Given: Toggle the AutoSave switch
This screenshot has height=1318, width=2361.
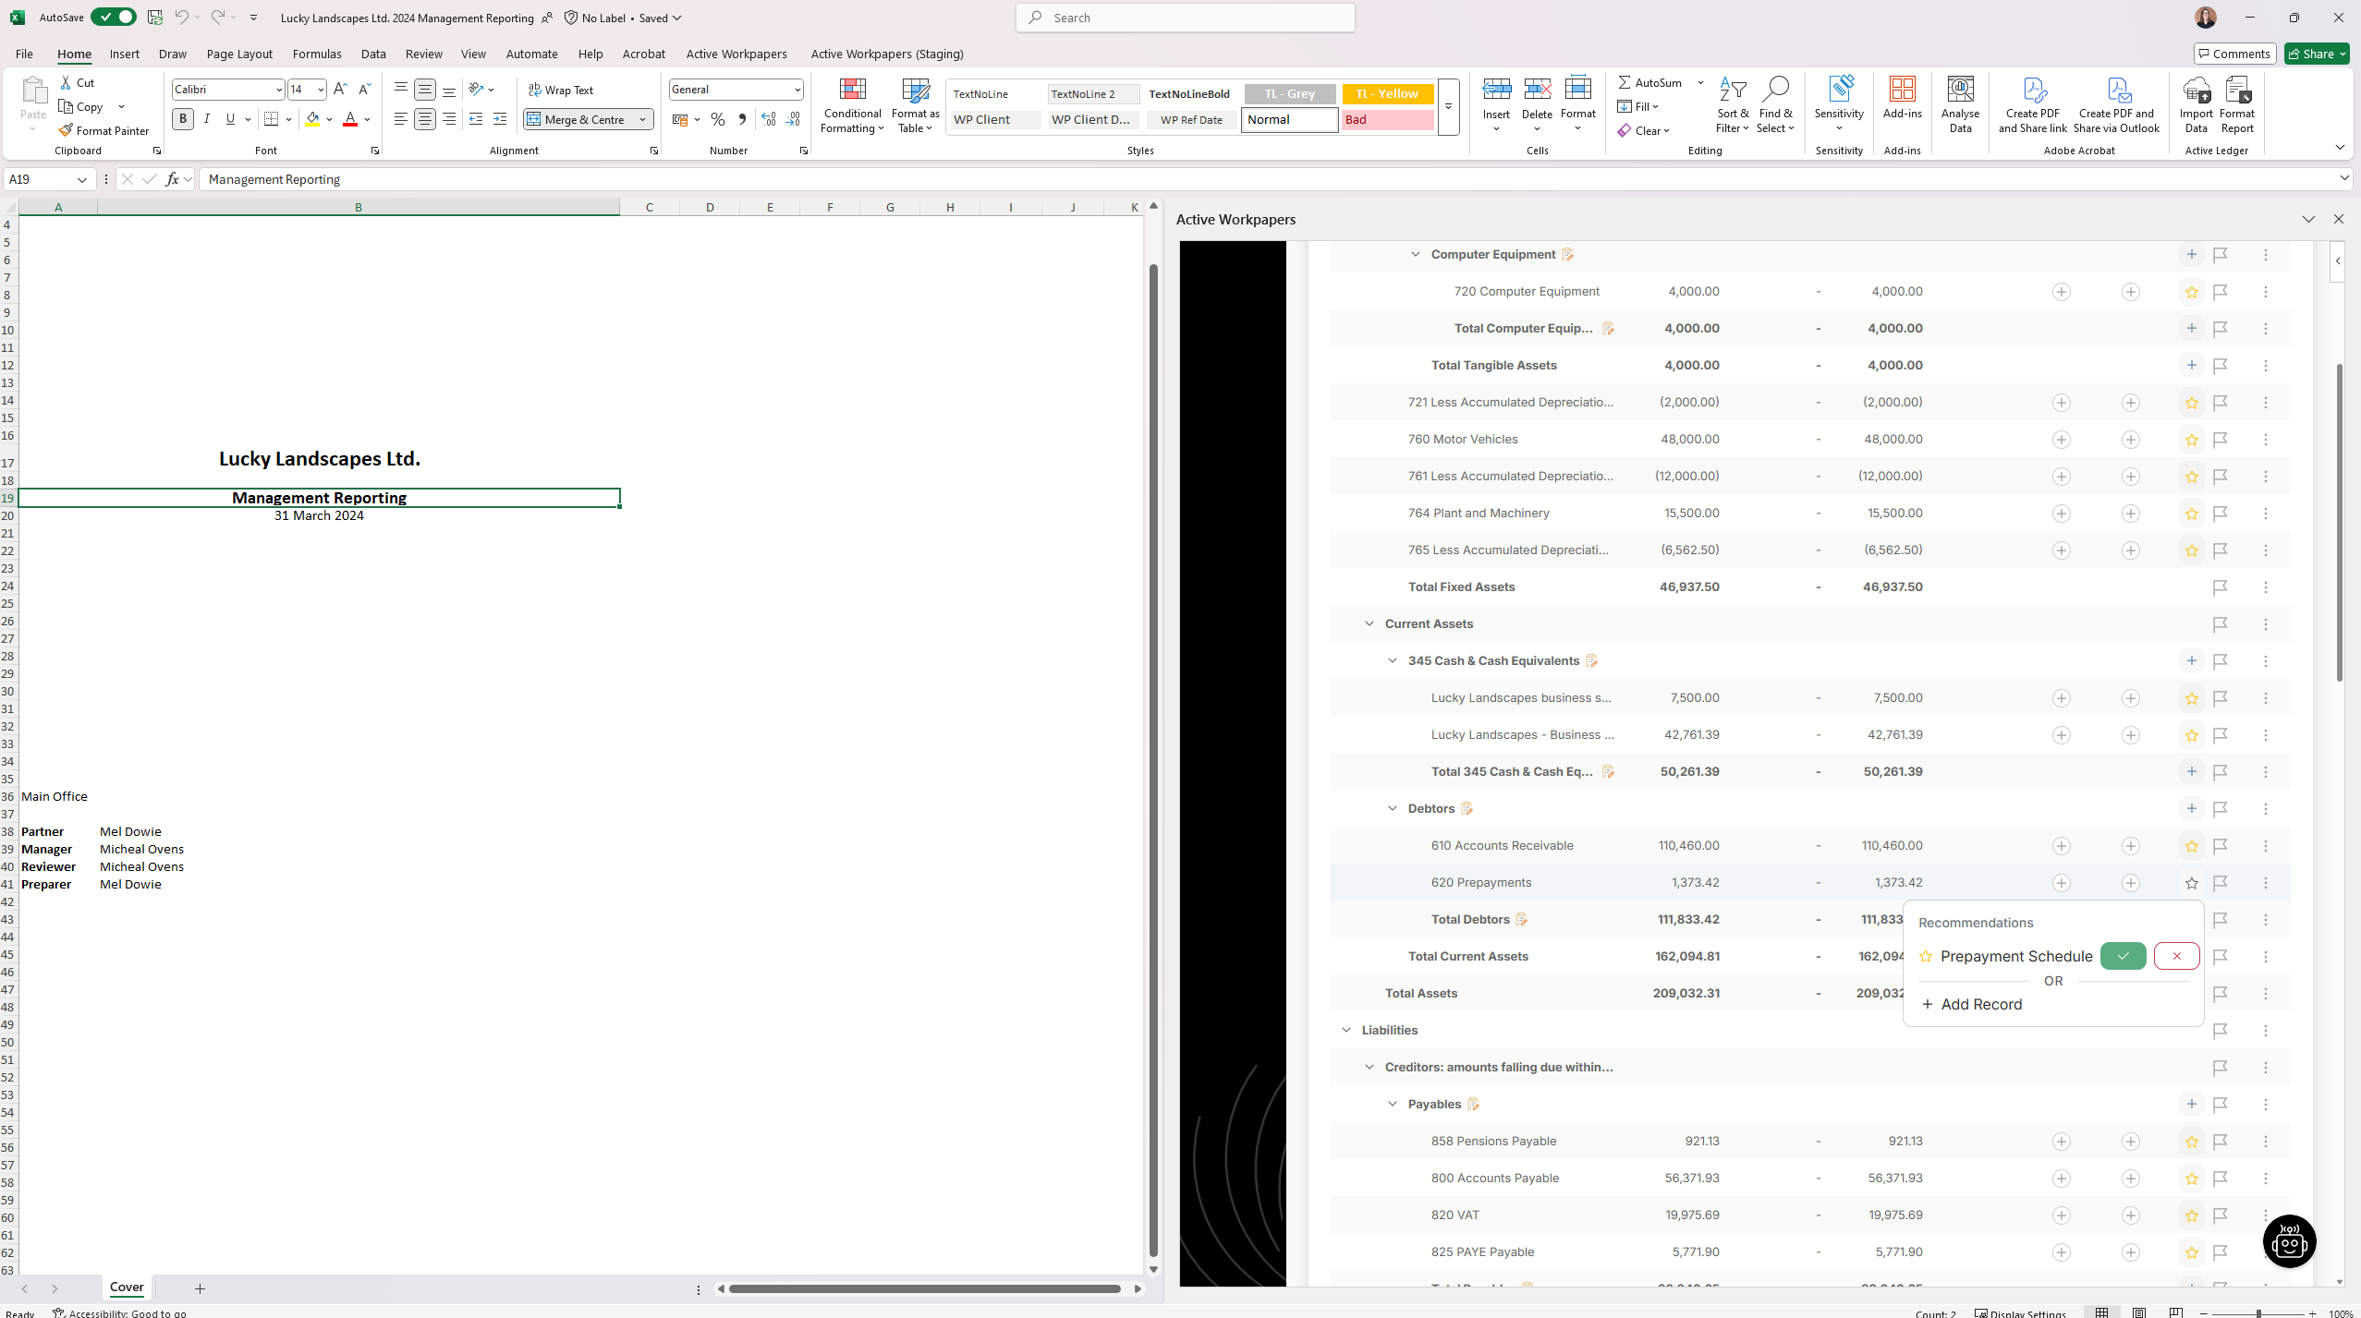Looking at the screenshot, I should pos(114,18).
